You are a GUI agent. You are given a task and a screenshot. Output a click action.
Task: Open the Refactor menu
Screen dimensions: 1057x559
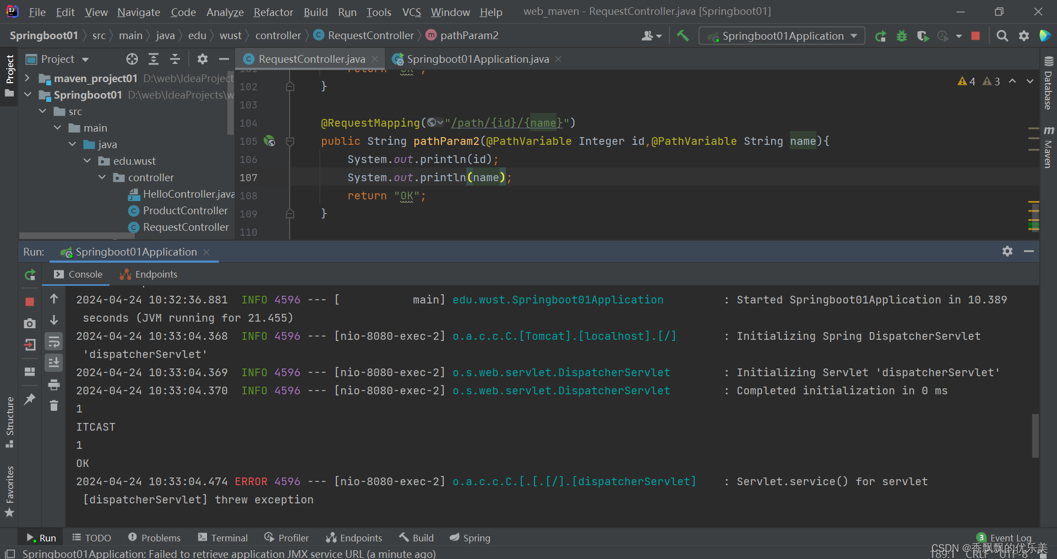pos(273,12)
